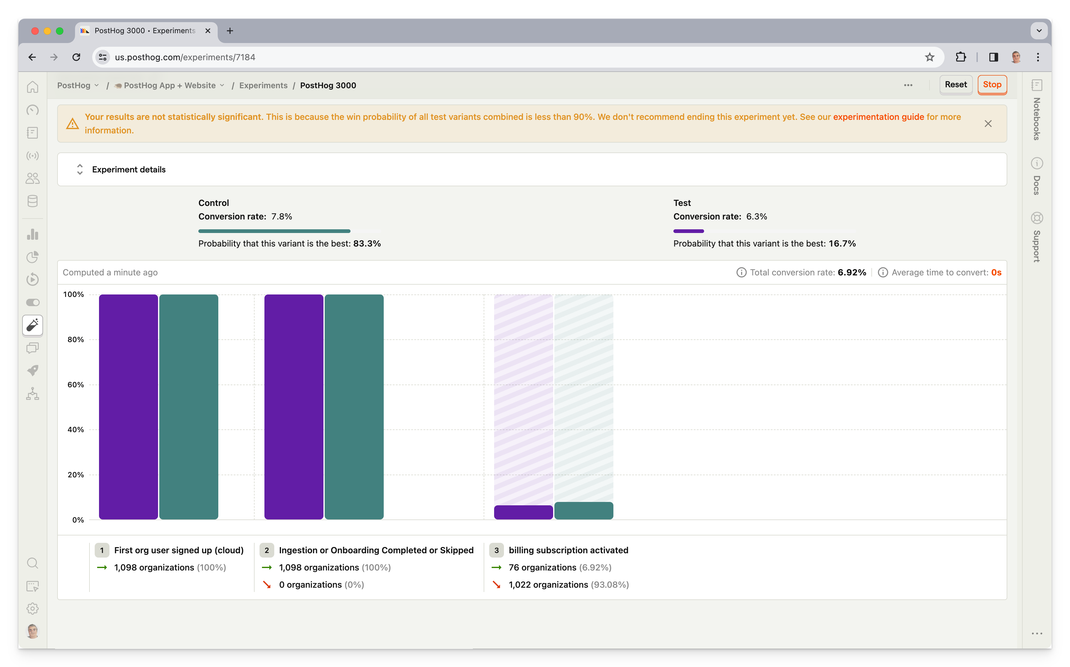
Task: Click the Control conversion rate progress bar
Action: (x=289, y=231)
